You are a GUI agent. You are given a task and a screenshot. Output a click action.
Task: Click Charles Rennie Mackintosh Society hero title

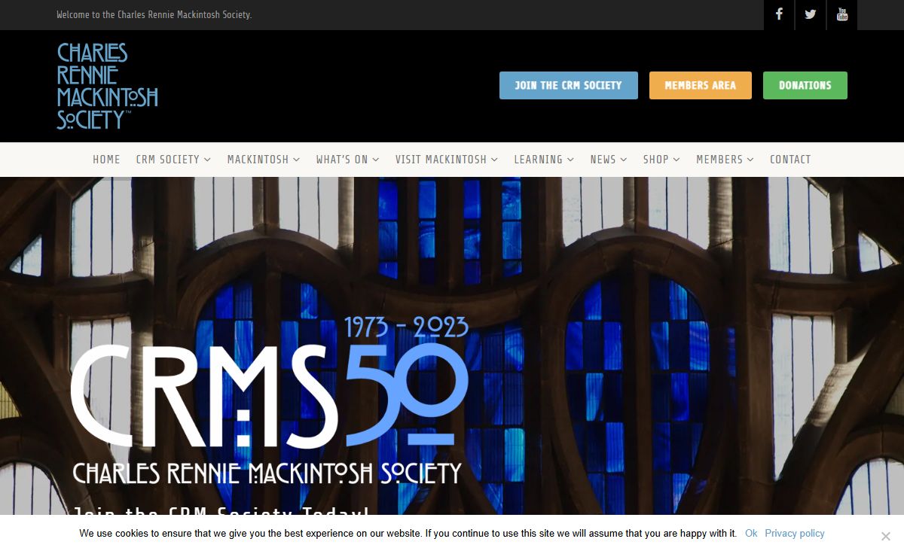click(x=267, y=473)
